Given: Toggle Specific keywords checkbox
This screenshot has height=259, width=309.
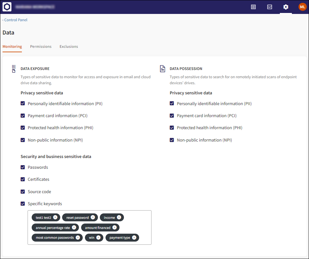Looking at the screenshot, I should (23, 204).
